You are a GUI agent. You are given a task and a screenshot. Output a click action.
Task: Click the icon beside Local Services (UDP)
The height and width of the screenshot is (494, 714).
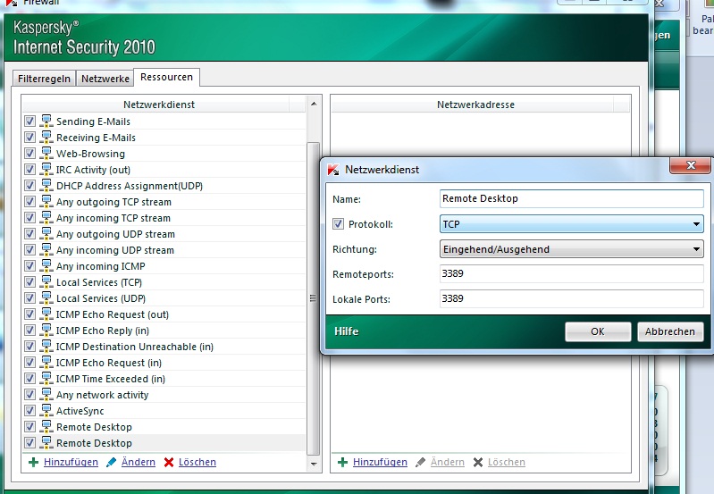click(46, 297)
